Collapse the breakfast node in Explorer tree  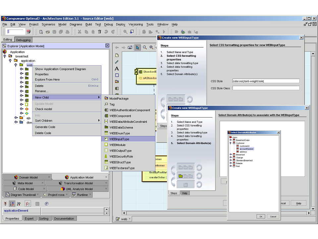5,56
